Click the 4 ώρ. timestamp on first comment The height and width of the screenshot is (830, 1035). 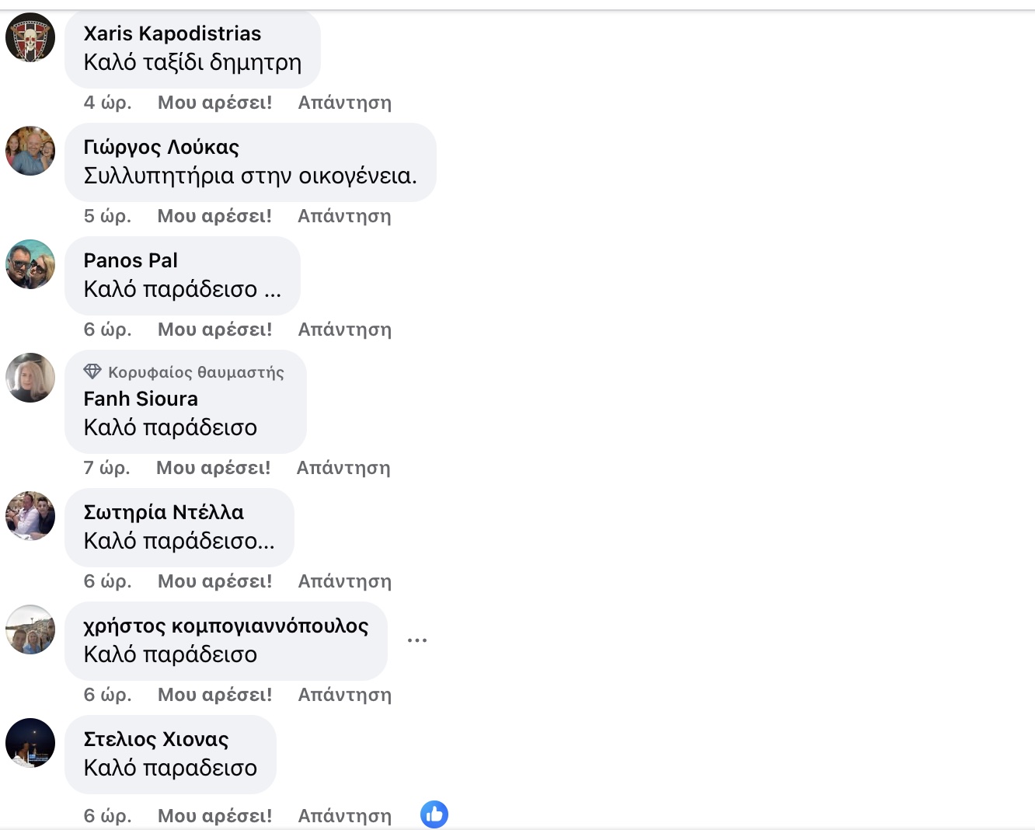coord(107,103)
